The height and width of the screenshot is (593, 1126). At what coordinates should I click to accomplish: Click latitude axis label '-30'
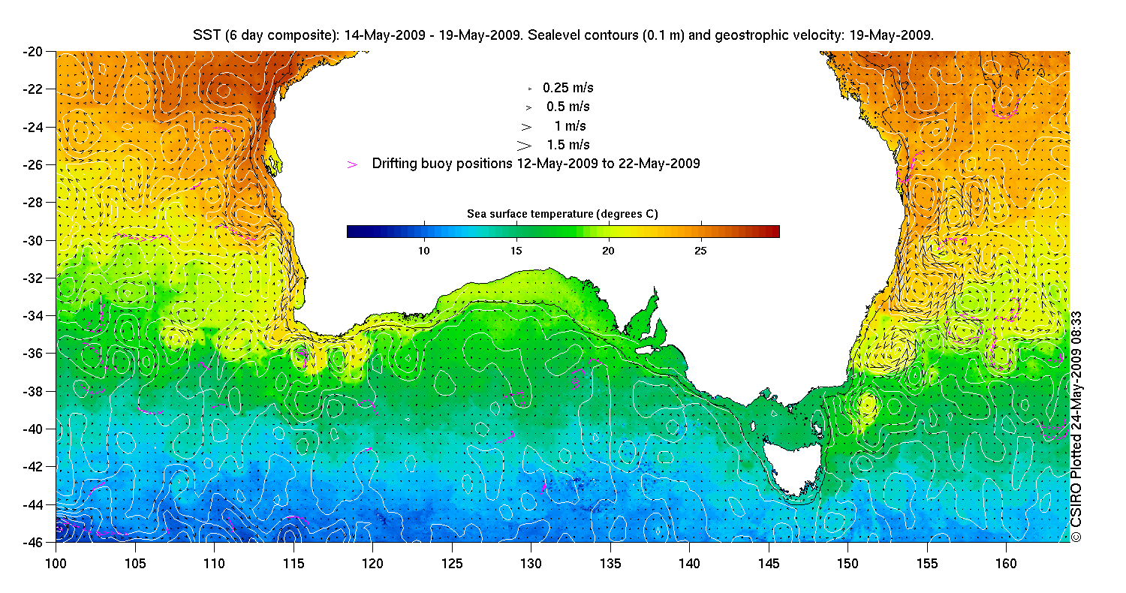35,240
